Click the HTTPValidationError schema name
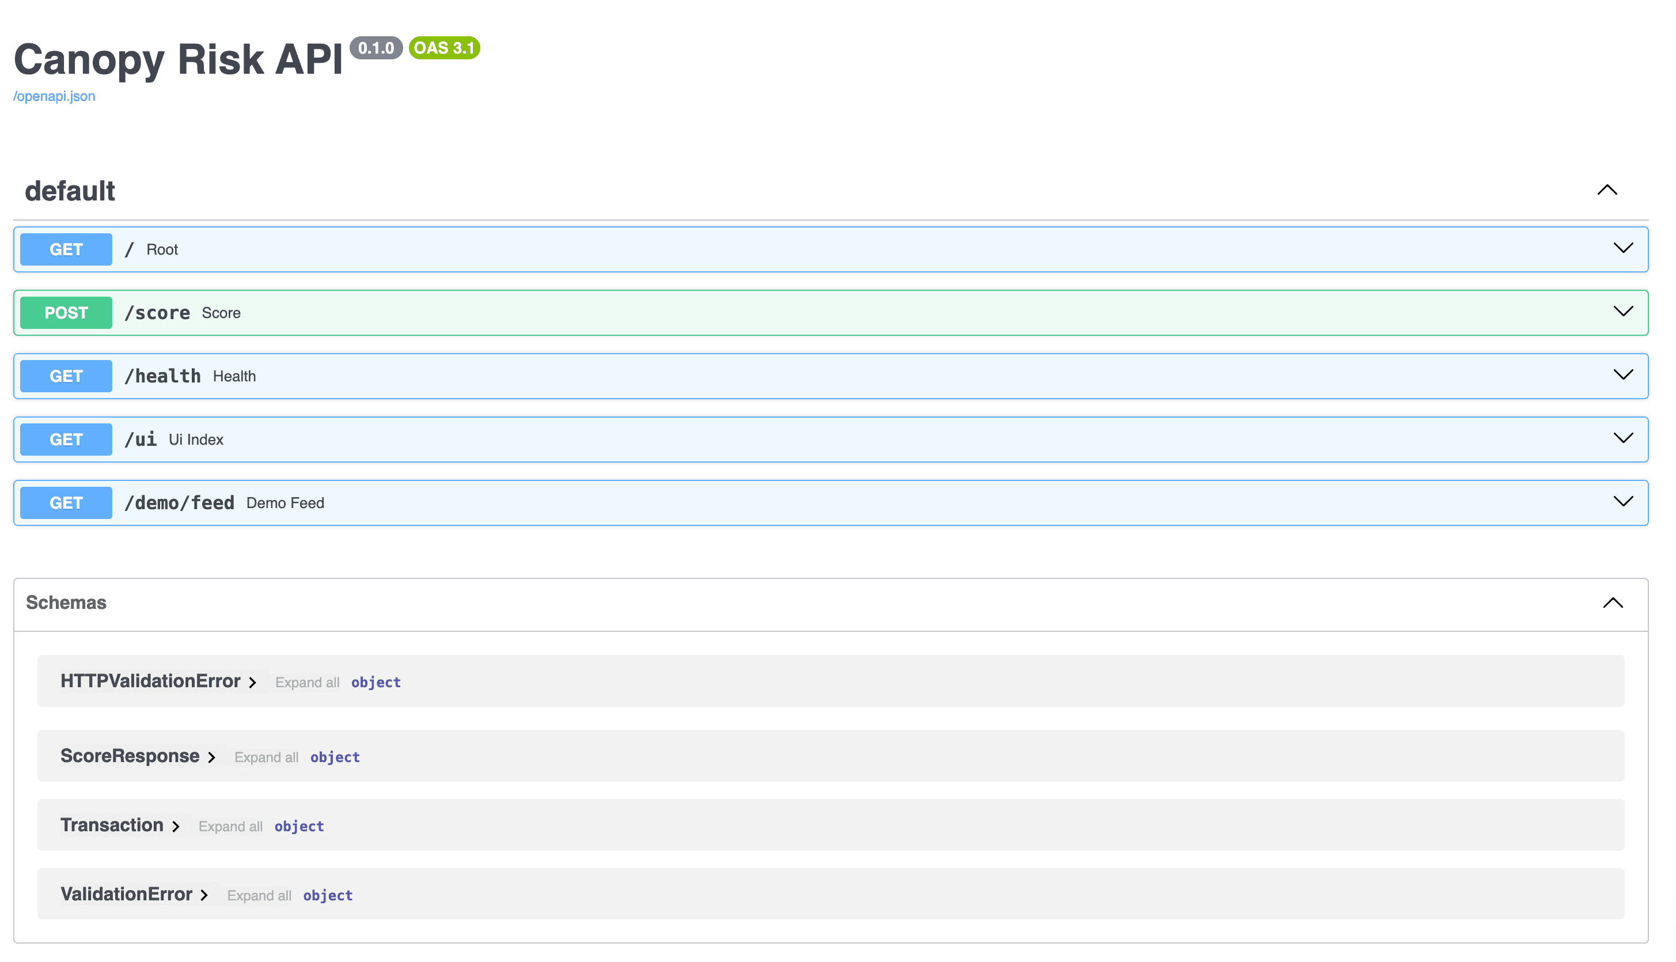Screen dimensions: 1676x962 151,682
